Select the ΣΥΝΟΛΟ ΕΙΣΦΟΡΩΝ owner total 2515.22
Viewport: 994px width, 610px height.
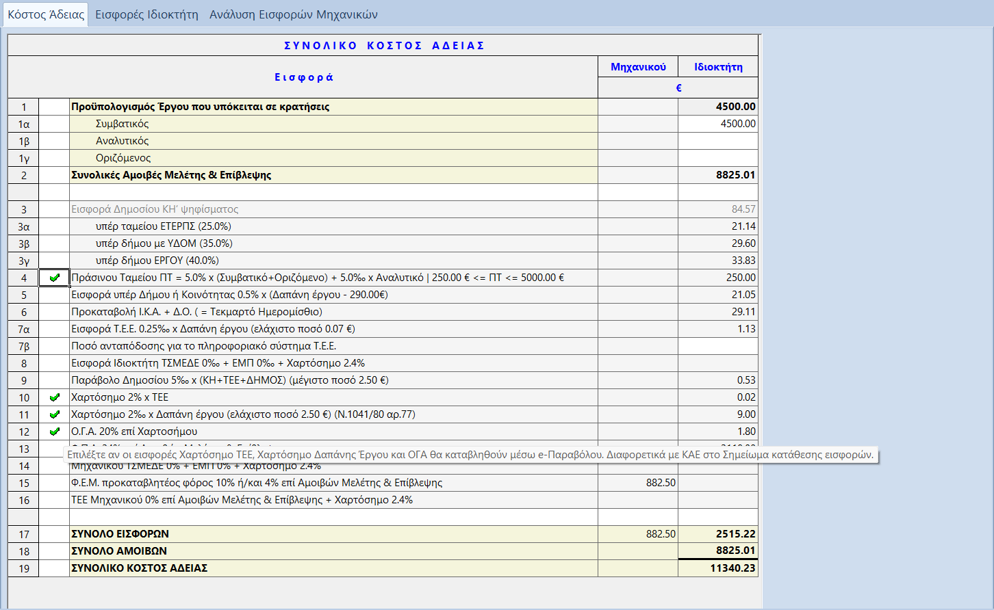coord(717,534)
